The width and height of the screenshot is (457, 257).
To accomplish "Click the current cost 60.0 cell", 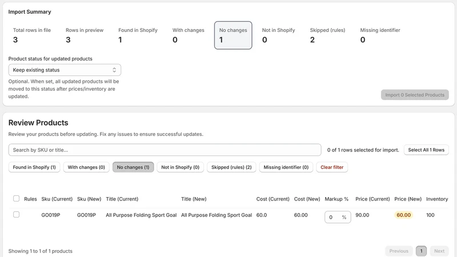I will (262, 215).
